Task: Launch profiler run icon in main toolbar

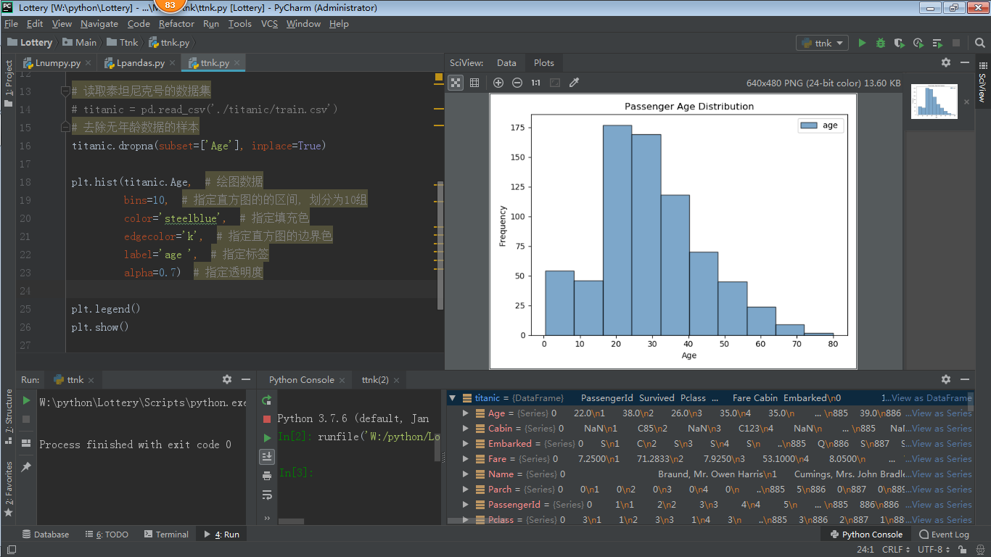Action: pyautogui.click(x=918, y=43)
